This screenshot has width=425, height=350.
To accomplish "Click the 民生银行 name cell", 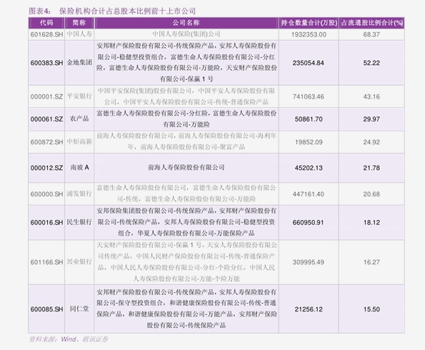I will [x=79, y=222].
